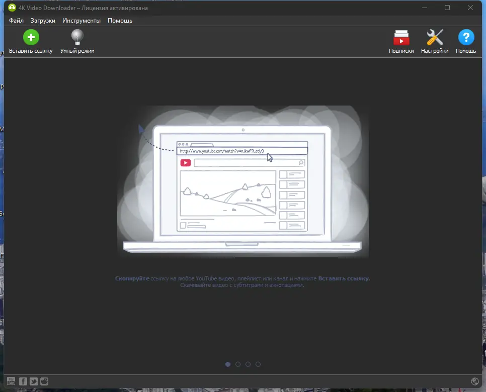
Task: Open the Инструменты menu
Action: pos(82,21)
